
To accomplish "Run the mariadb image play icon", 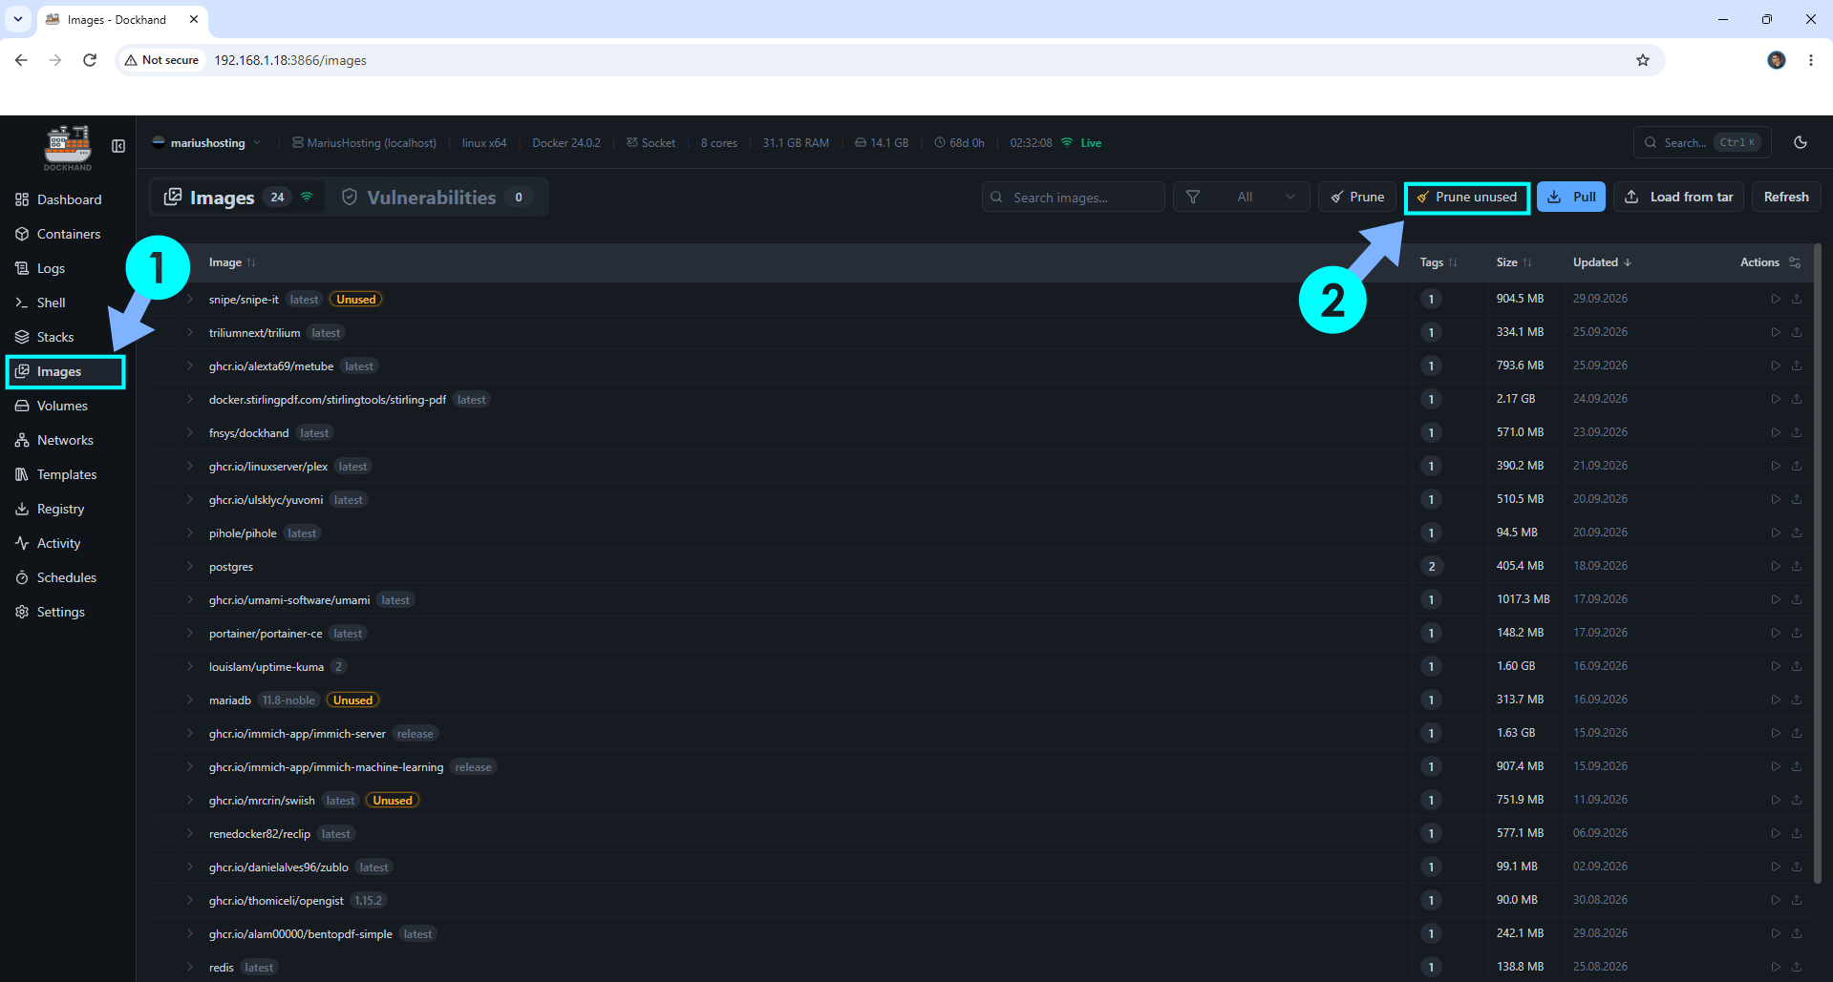I will [1776, 700].
